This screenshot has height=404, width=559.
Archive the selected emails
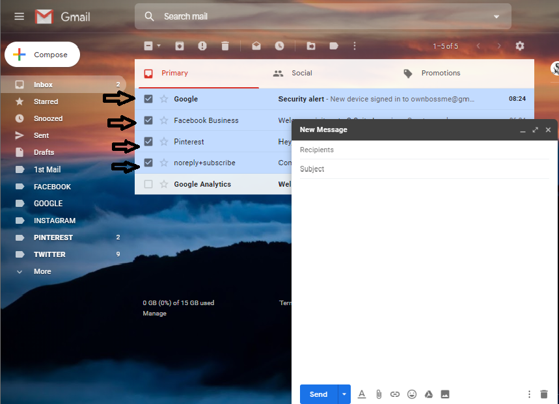pos(180,46)
